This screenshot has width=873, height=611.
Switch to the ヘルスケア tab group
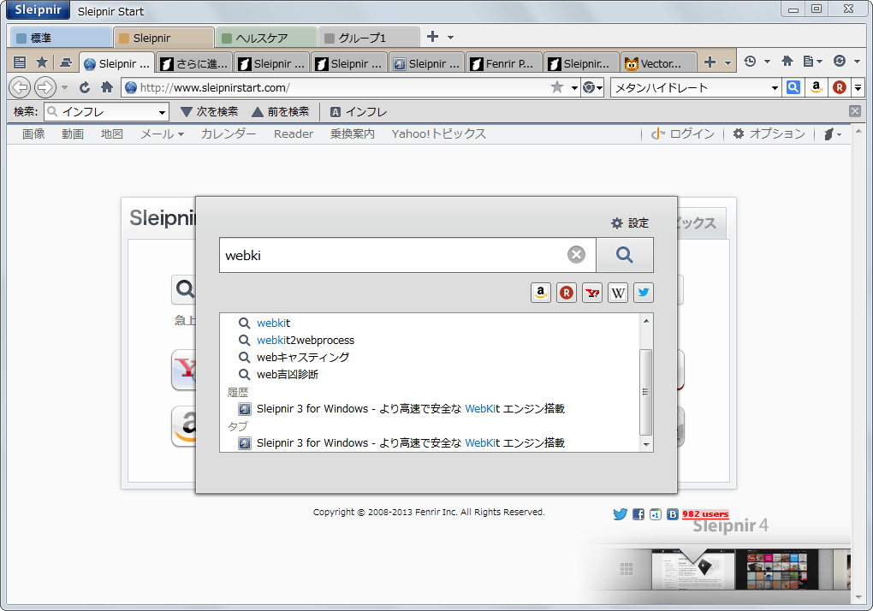tap(265, 38)
